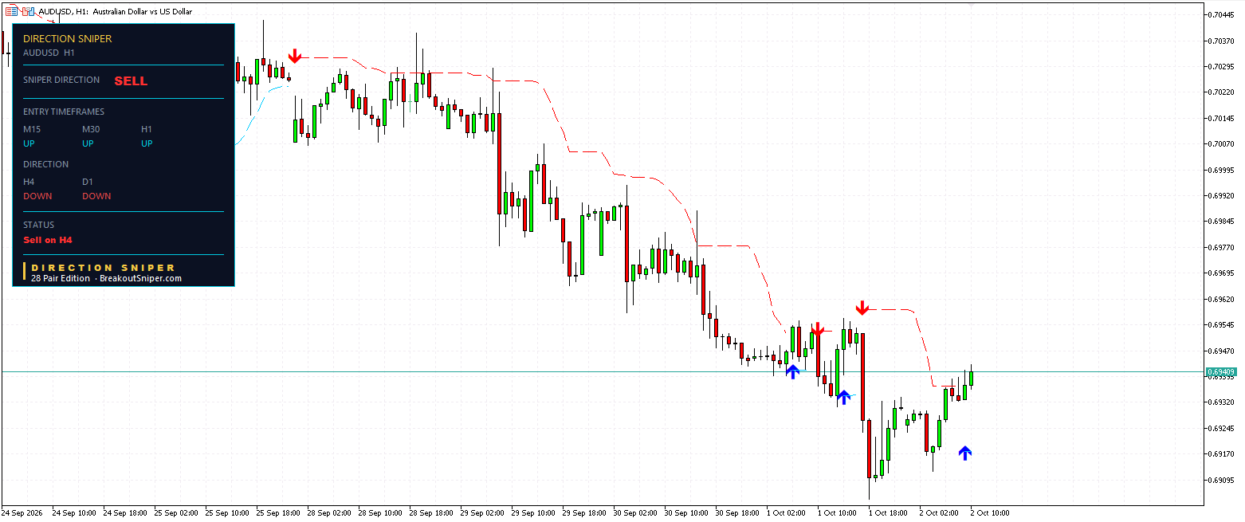Click the M15 timeframe label
The height and width of the screenshot is (522, 1245).
32,129
